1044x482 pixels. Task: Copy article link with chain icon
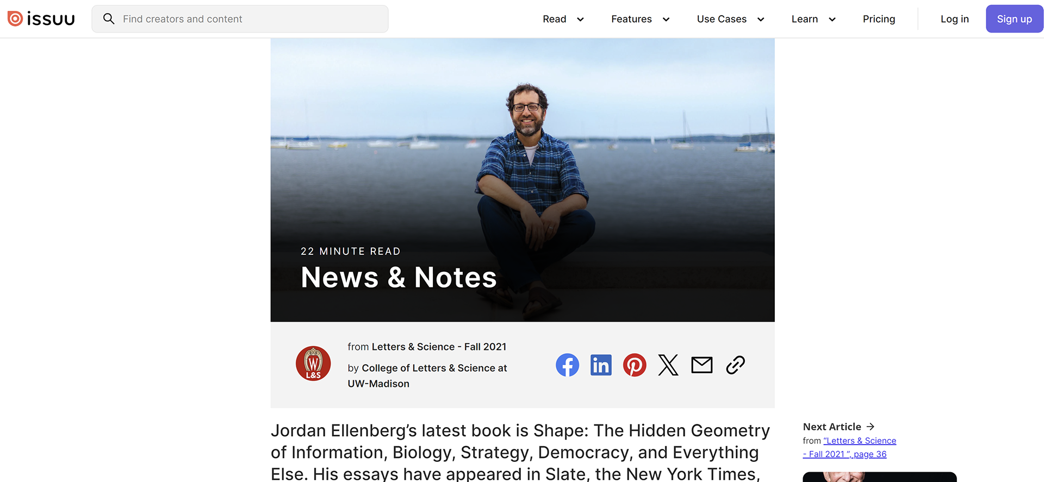(x=736, y=365)
